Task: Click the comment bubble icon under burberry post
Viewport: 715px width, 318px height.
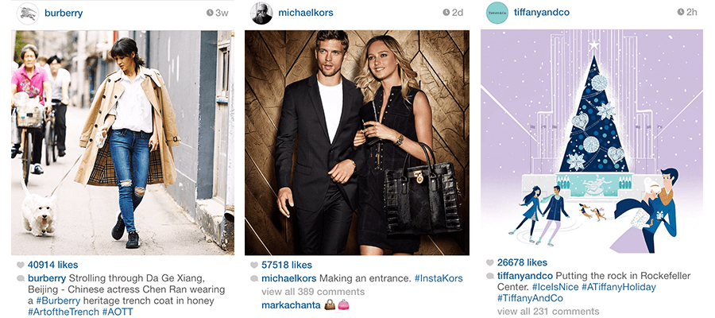Action: click(x=20, y=278)
